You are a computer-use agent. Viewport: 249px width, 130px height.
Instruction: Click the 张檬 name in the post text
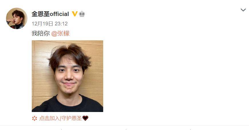pyautogui.click(x=63, y=33)
